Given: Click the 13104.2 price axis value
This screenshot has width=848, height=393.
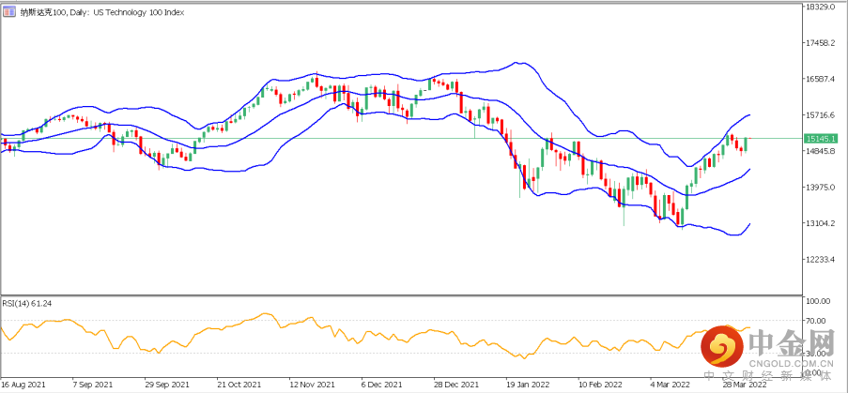Looking at the screenshot, I should 821,223.
